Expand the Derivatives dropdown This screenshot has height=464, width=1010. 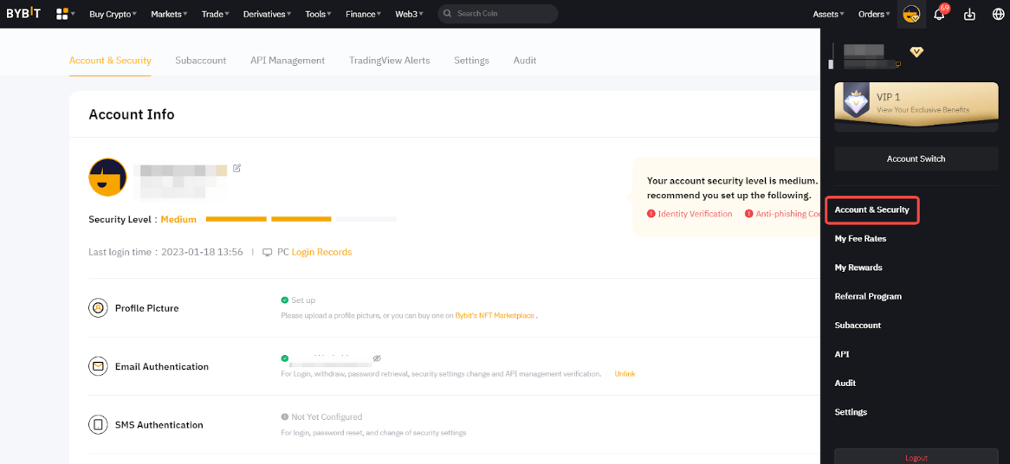268,14
